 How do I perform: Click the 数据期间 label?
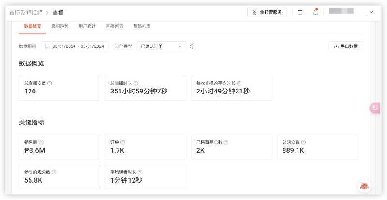coord(28,46)
